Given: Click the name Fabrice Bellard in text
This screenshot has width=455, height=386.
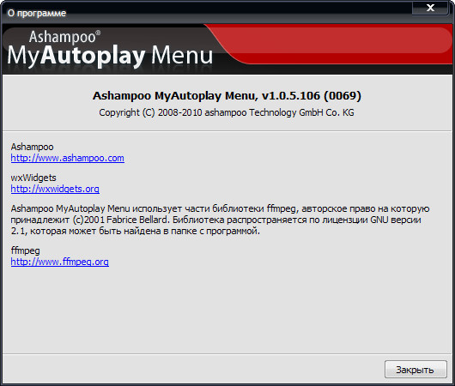Looking at the screenshot, I should tap(137, 220).
